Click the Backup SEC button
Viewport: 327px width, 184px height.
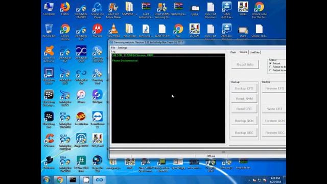[x=244, y=133]
